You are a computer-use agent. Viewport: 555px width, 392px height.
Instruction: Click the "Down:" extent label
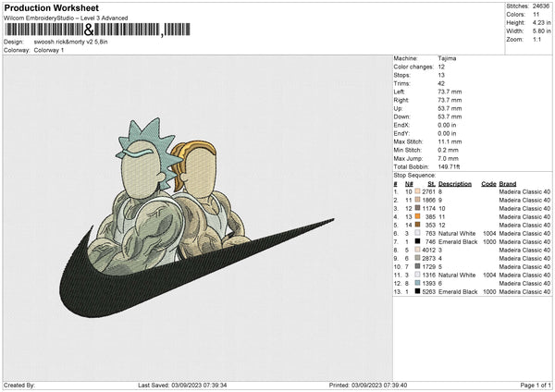pyautogui.click(x=401, y=116)
